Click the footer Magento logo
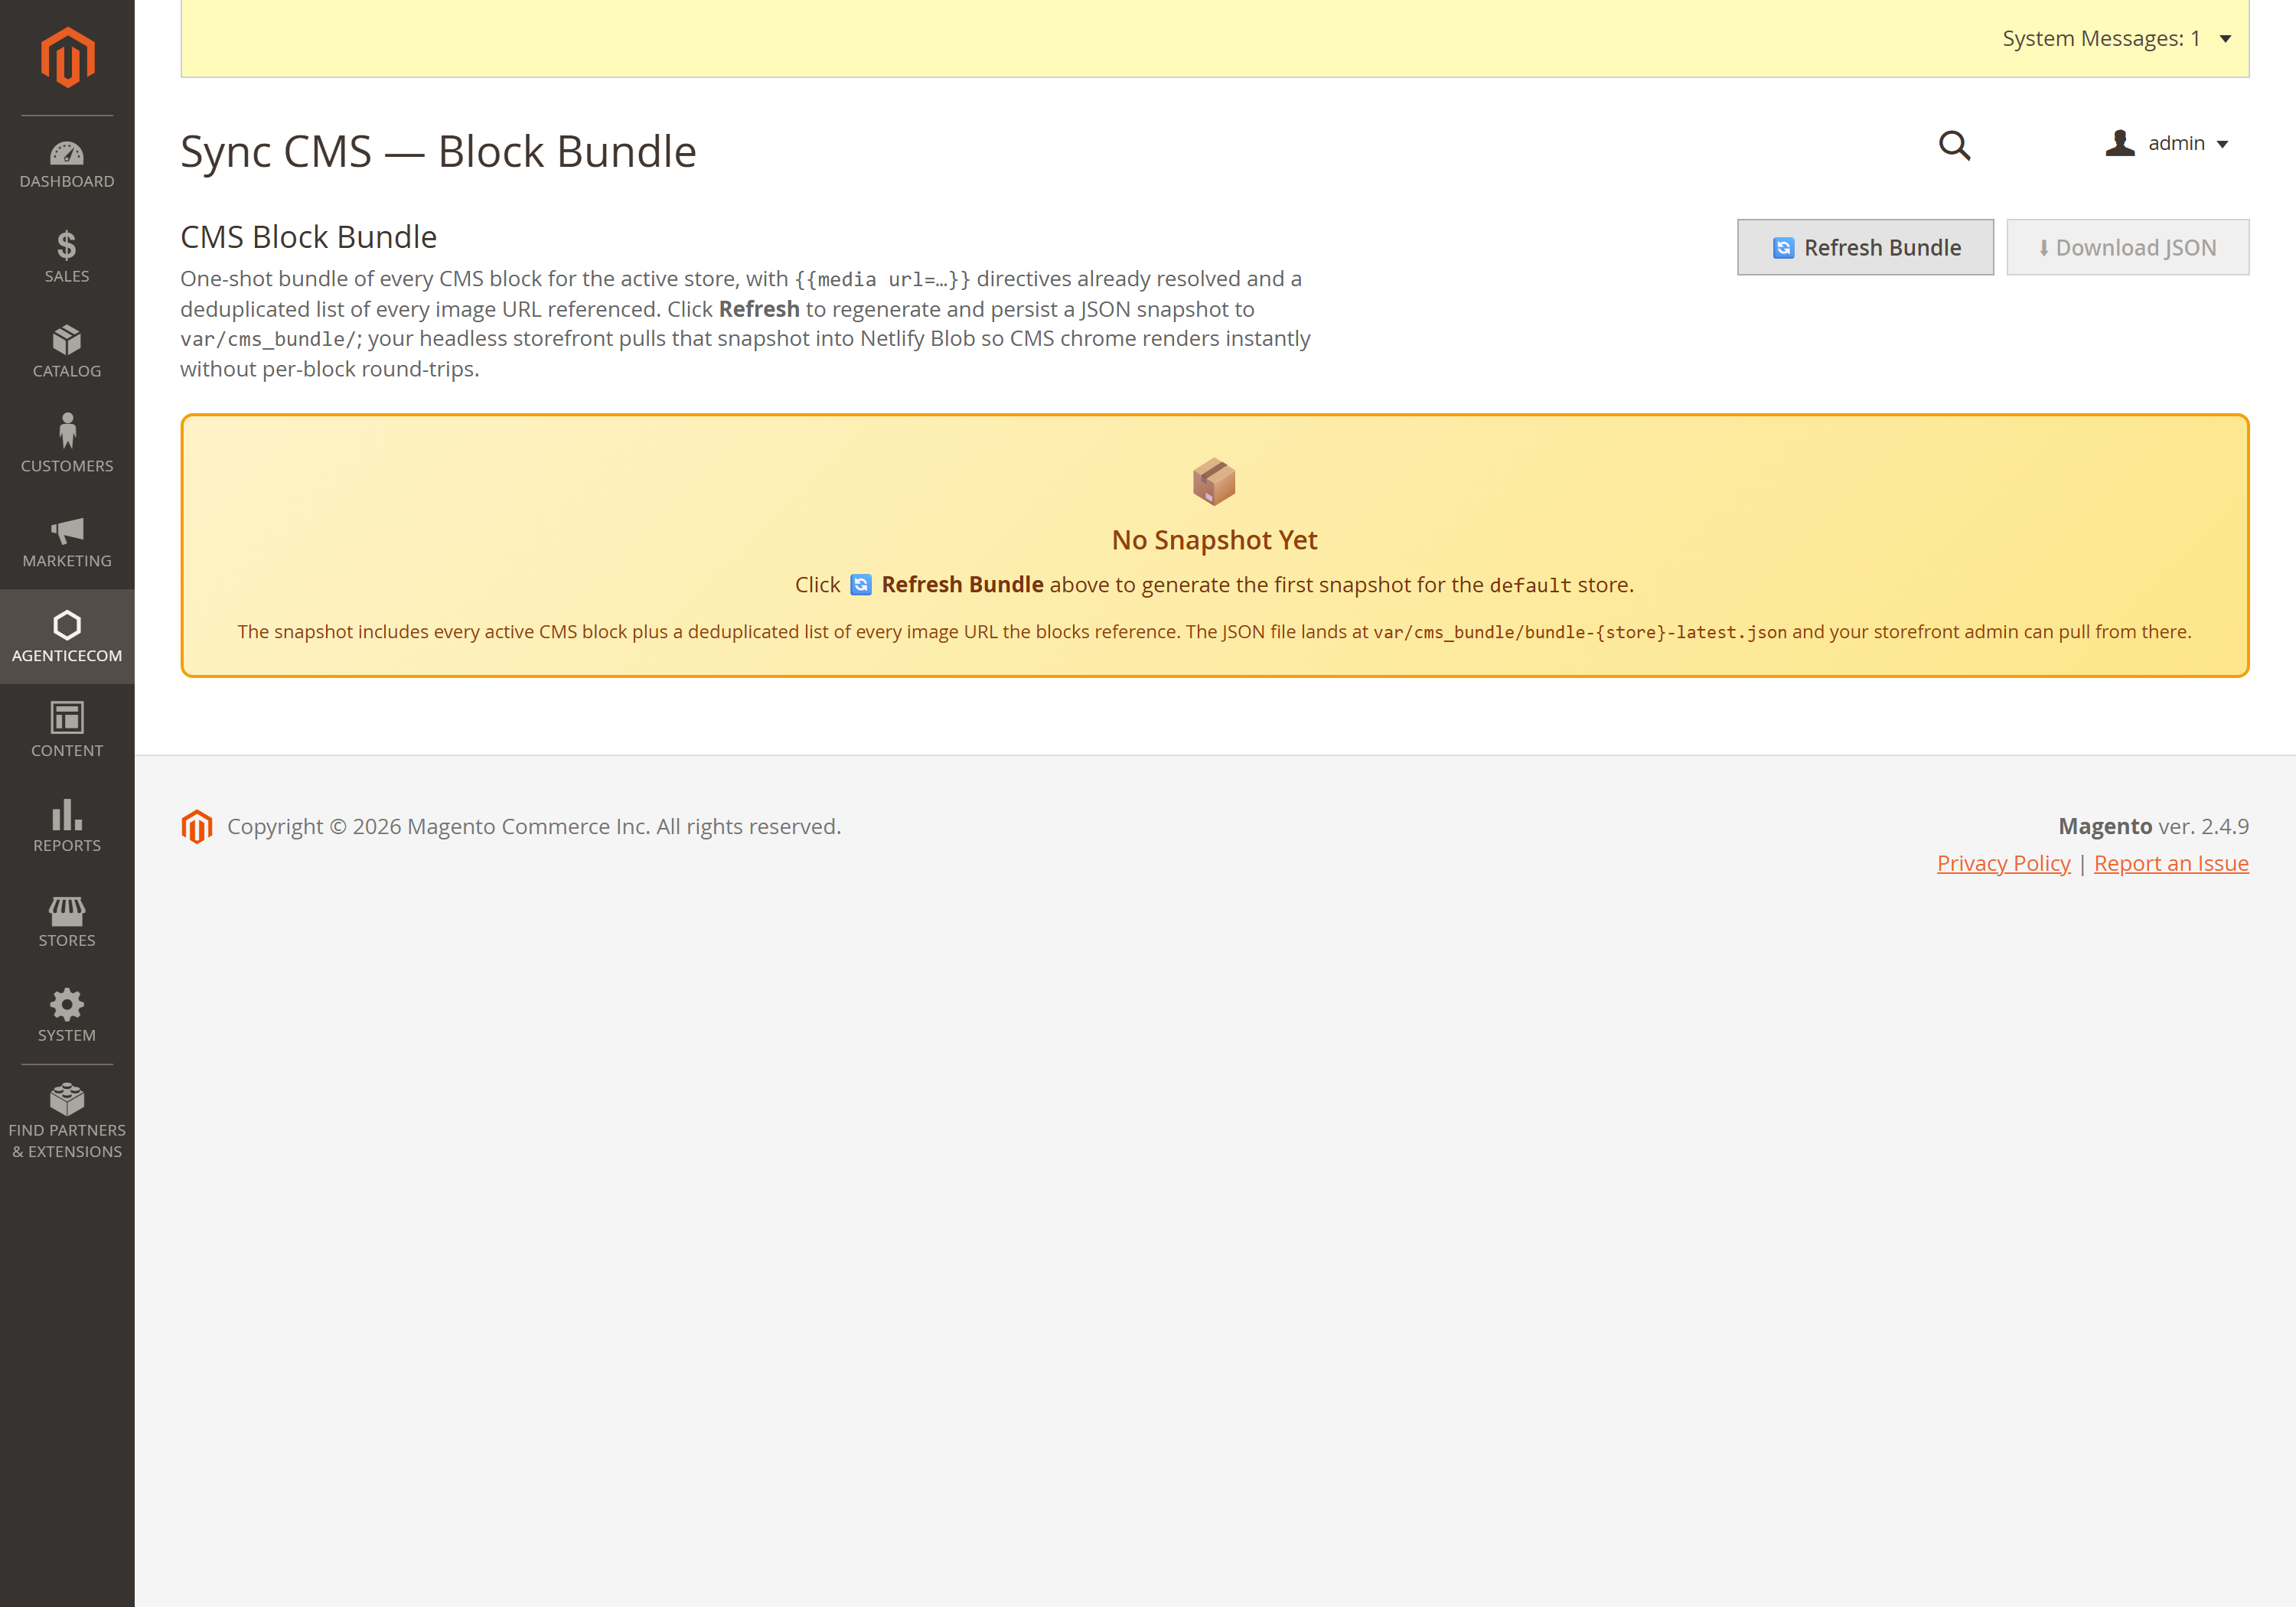 click(197, 826)
